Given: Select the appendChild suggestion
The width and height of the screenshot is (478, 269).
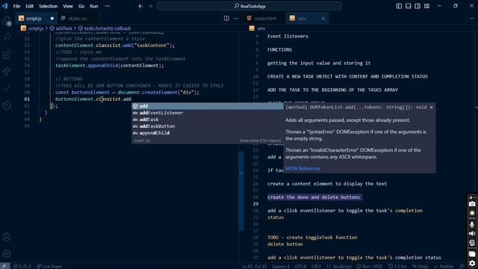Looking at the screenshot, I should point(208,133).
